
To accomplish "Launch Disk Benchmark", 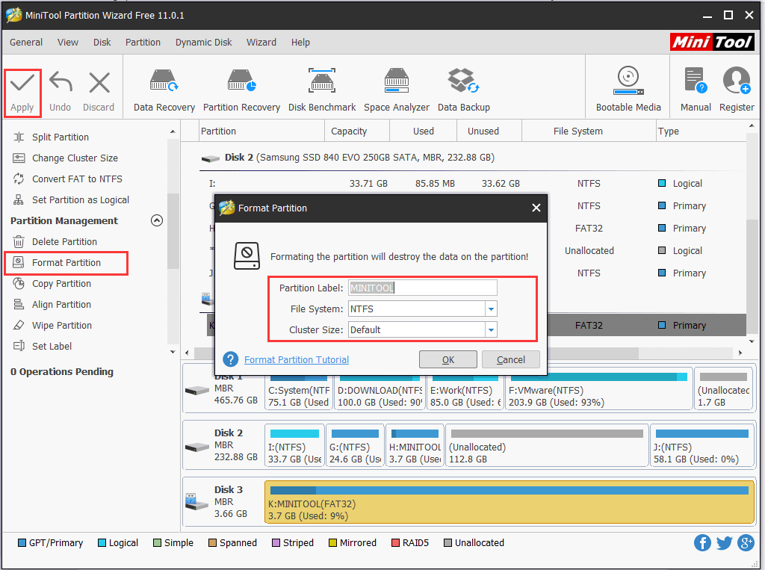I will [322, 91].
